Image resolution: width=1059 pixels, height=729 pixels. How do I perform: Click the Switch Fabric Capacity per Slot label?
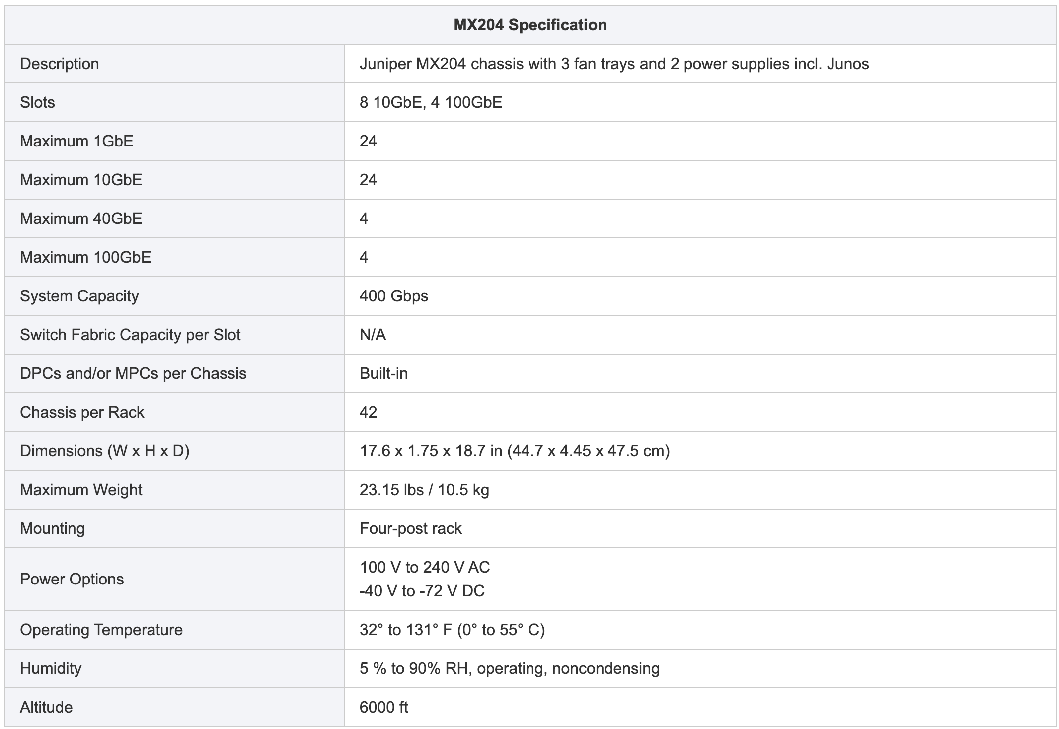130,335
